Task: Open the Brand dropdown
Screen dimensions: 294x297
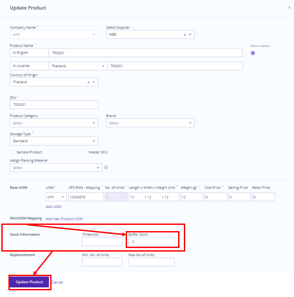Action: (x=150, y=123)
